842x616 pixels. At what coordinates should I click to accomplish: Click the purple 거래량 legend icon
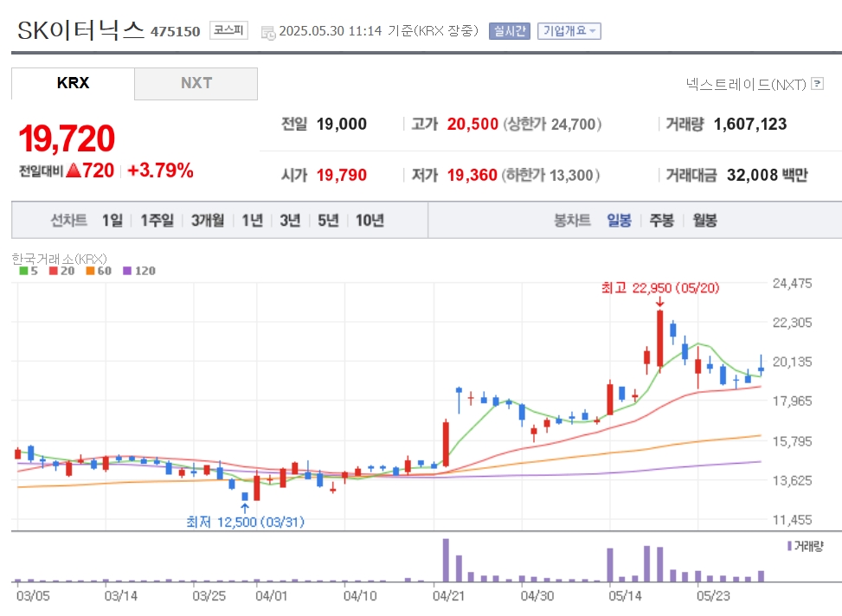pos(789,546)
